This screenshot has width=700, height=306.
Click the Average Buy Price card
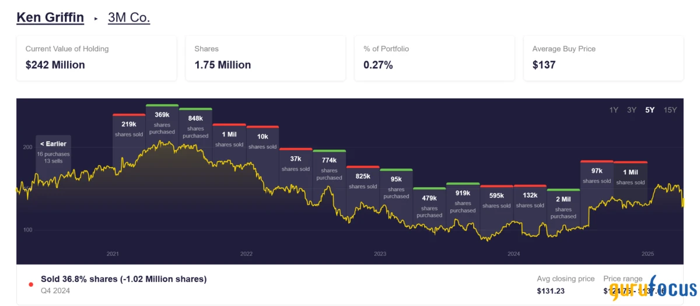[x=603, y=58]
